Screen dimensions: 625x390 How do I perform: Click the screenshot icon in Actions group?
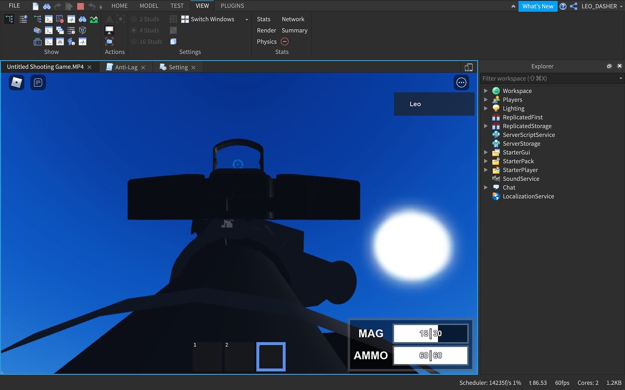(109, 42)
